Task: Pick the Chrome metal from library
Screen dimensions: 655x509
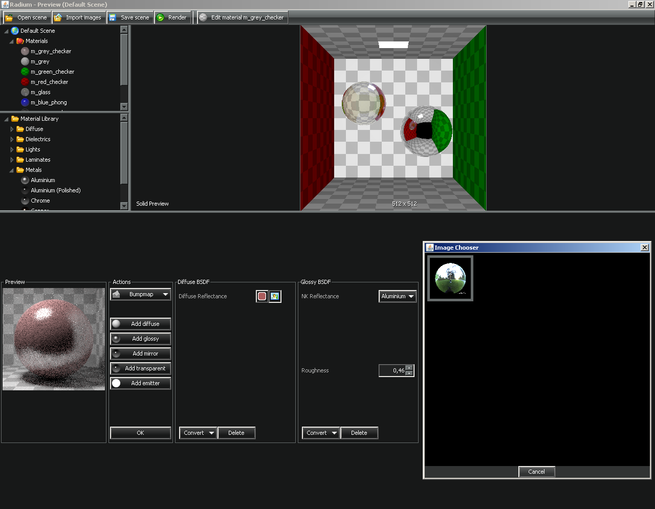Action: [x=40, y=201]
